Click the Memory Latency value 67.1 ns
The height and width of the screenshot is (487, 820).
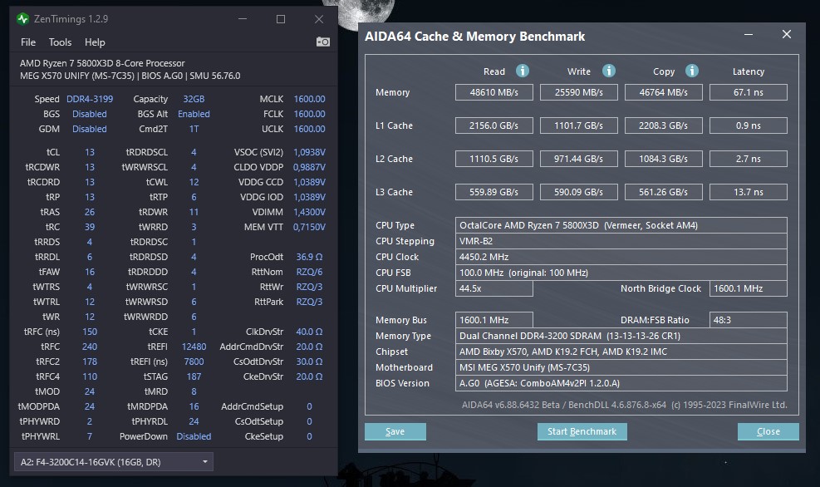pos(749,92)
